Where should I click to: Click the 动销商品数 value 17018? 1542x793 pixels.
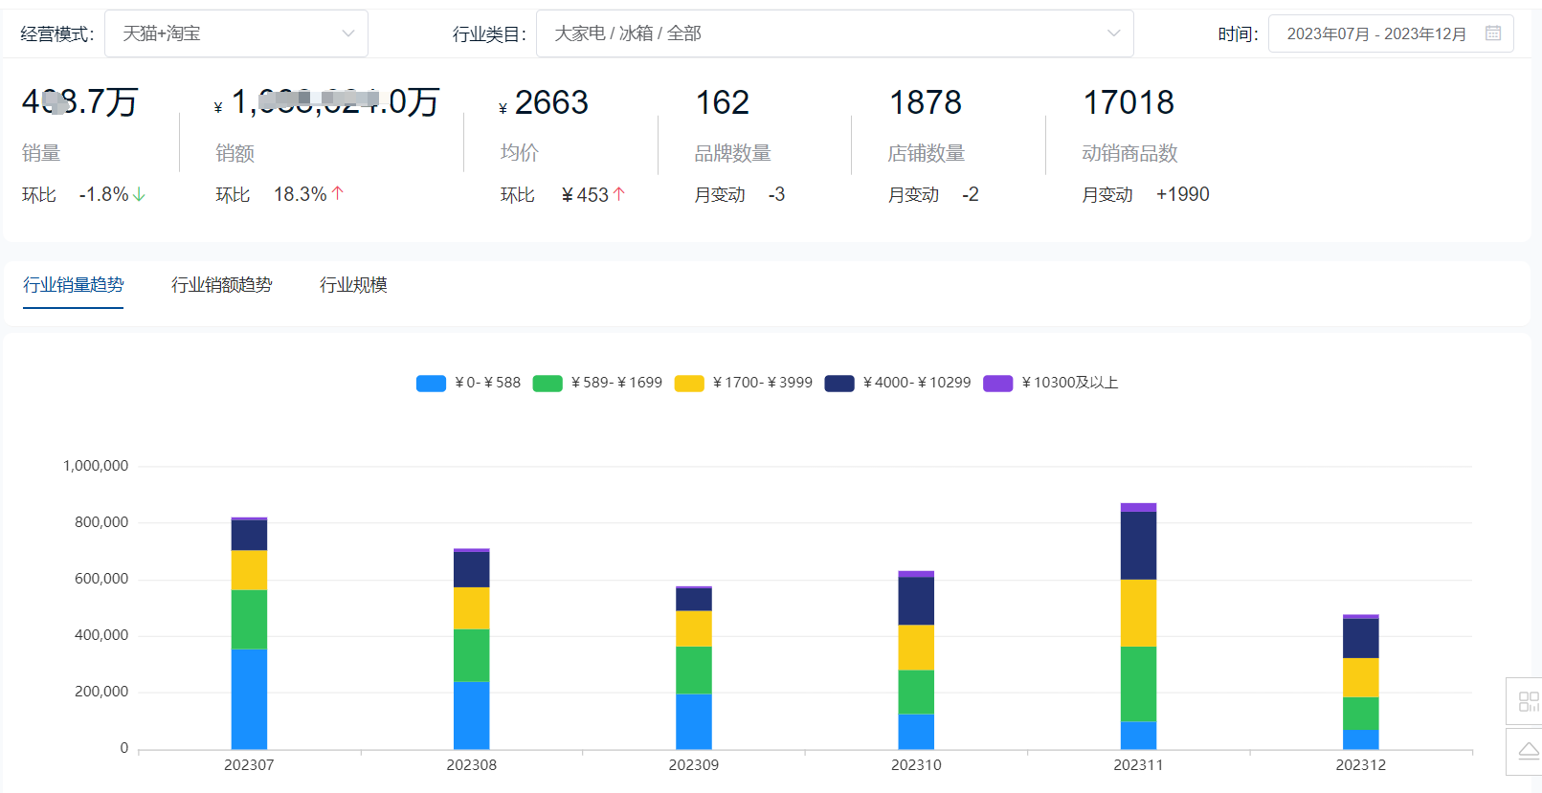coord(1129,102)
